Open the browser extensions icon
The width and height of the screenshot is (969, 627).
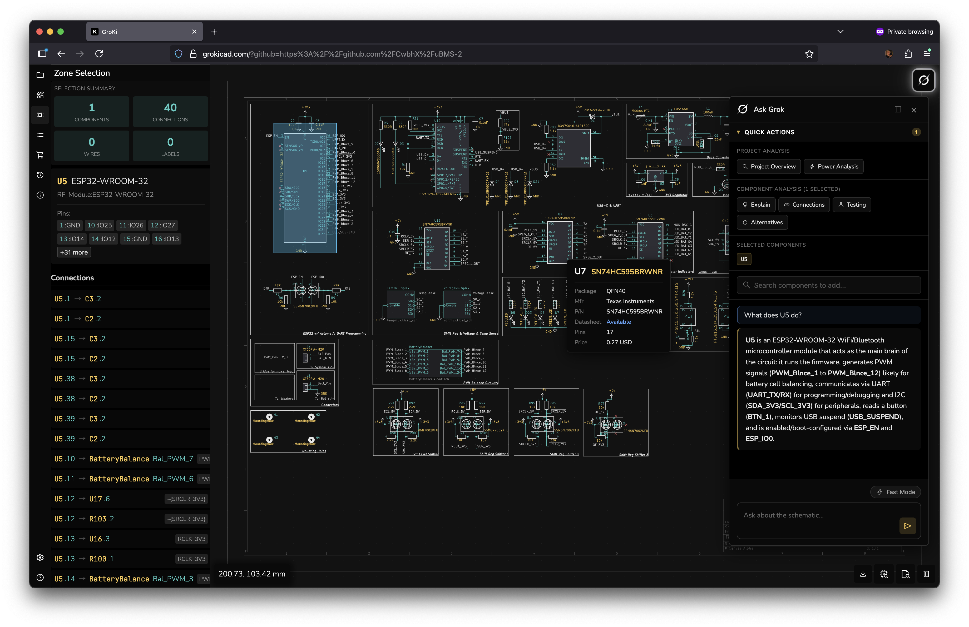[908, 54]
